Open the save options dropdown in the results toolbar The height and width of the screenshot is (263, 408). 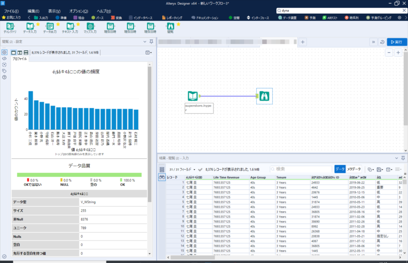click(380, 168)
